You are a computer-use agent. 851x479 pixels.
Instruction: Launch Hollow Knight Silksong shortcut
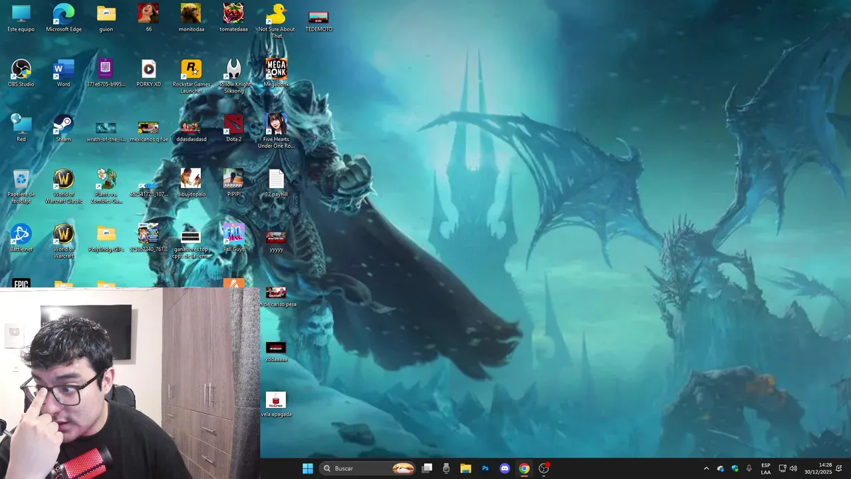coord(233,76)
